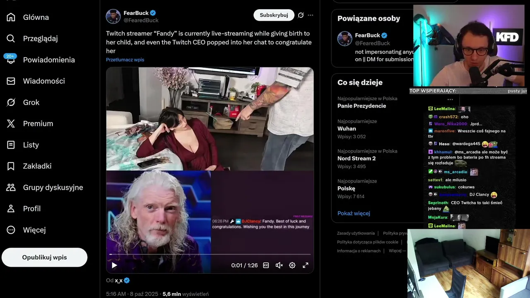530x298 pixels.
Task: Toggle video captions CC button
Action: (266, 265)
